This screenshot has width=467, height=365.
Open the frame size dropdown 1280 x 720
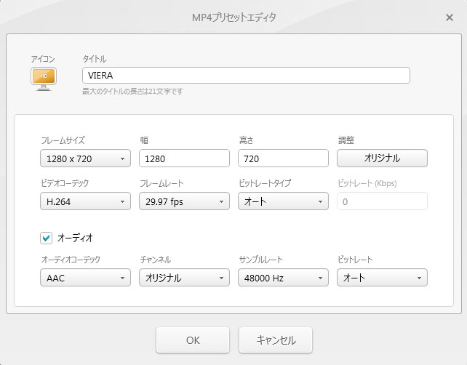[86, 159]
